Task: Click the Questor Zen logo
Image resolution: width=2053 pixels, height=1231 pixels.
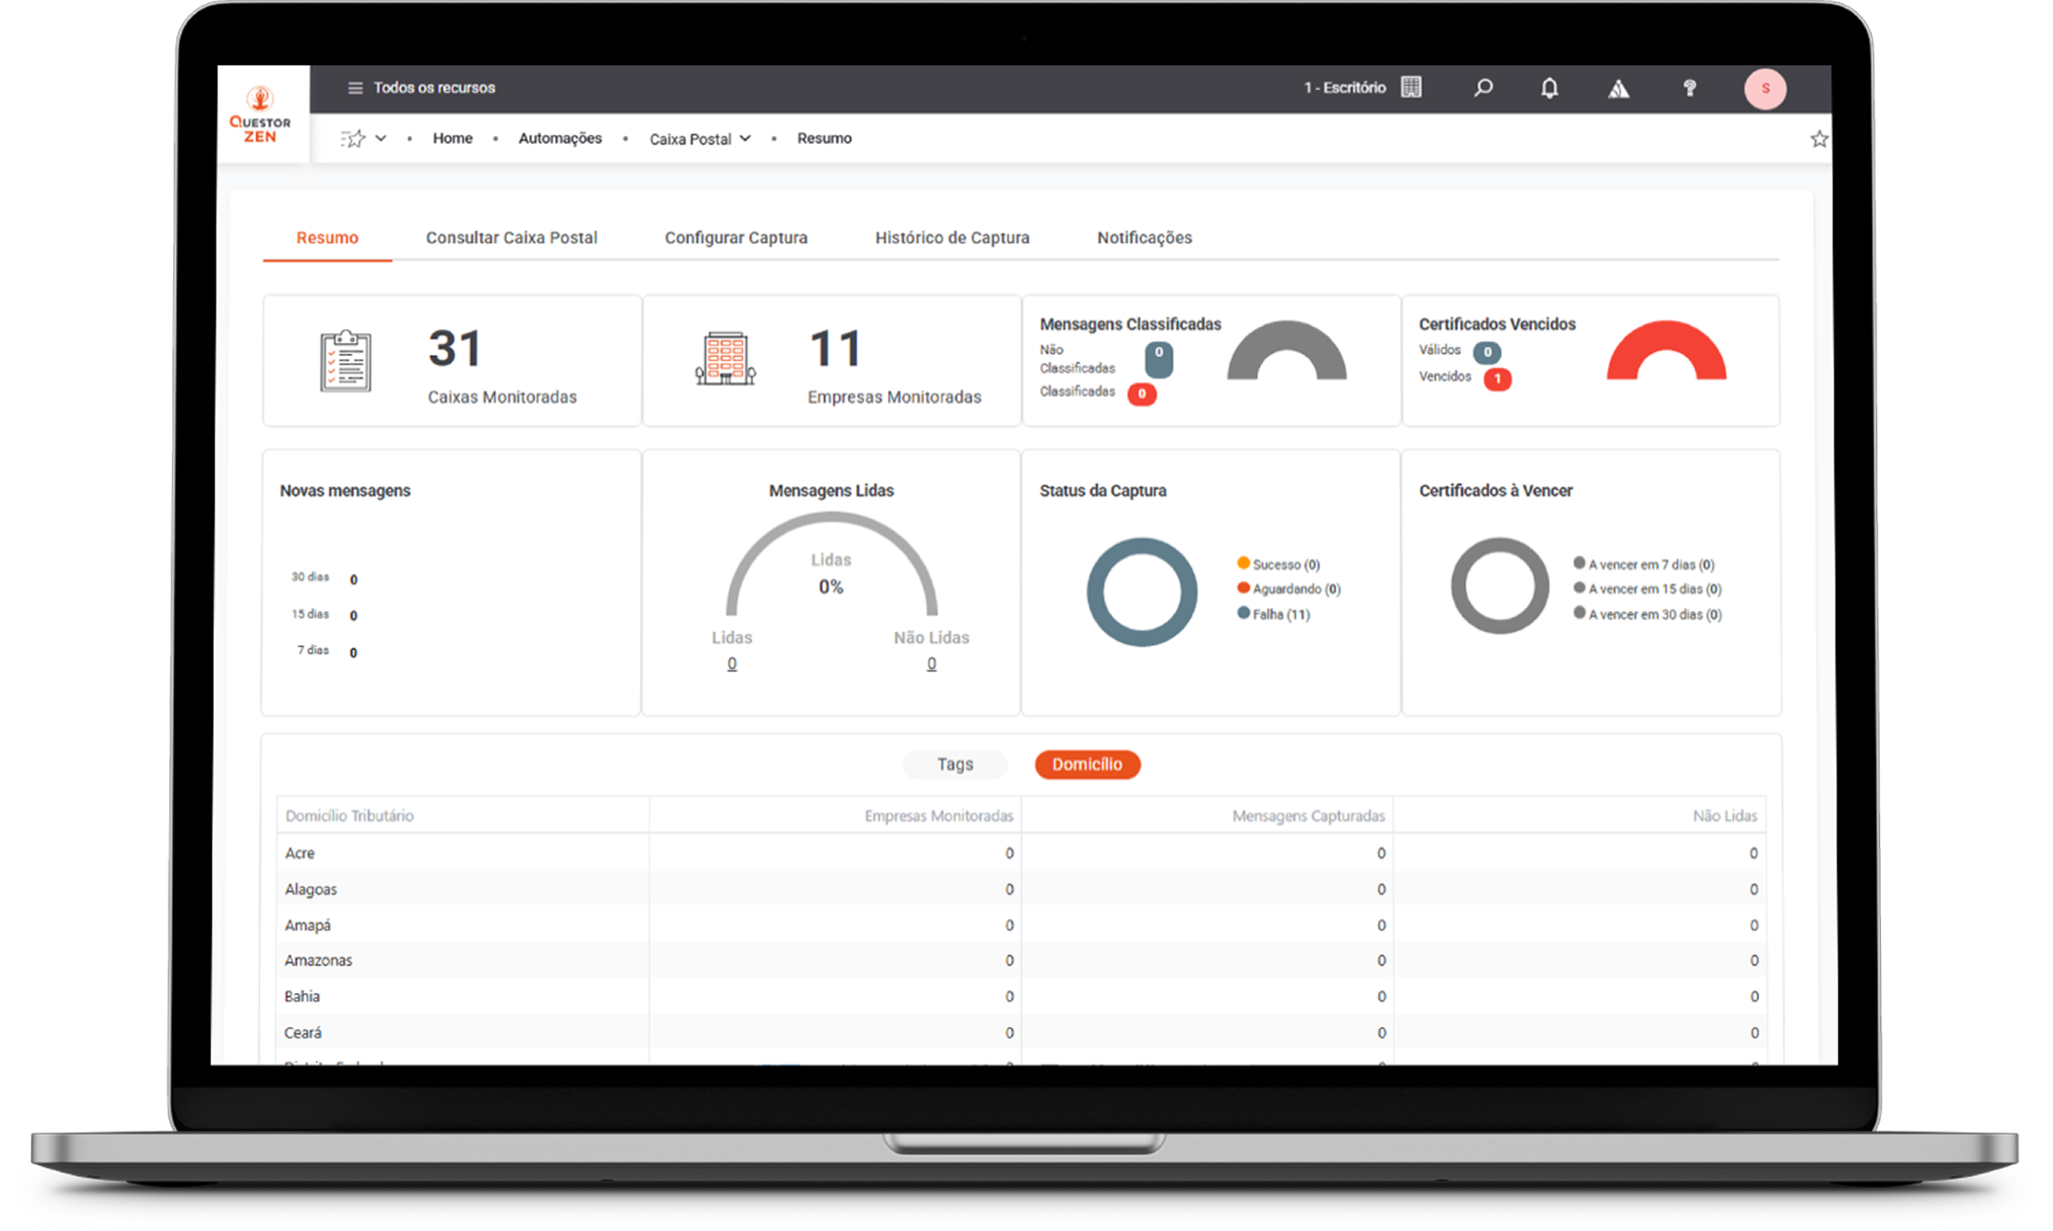Action: click(260, 114)
